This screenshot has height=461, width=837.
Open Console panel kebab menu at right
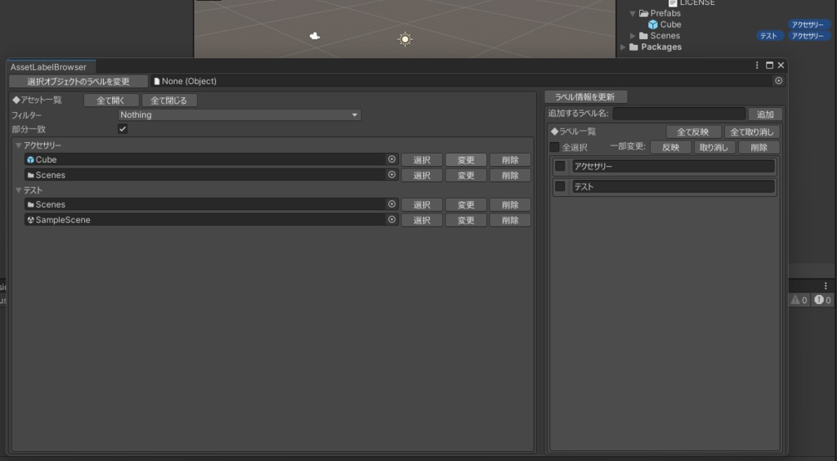tap(826, 286)
